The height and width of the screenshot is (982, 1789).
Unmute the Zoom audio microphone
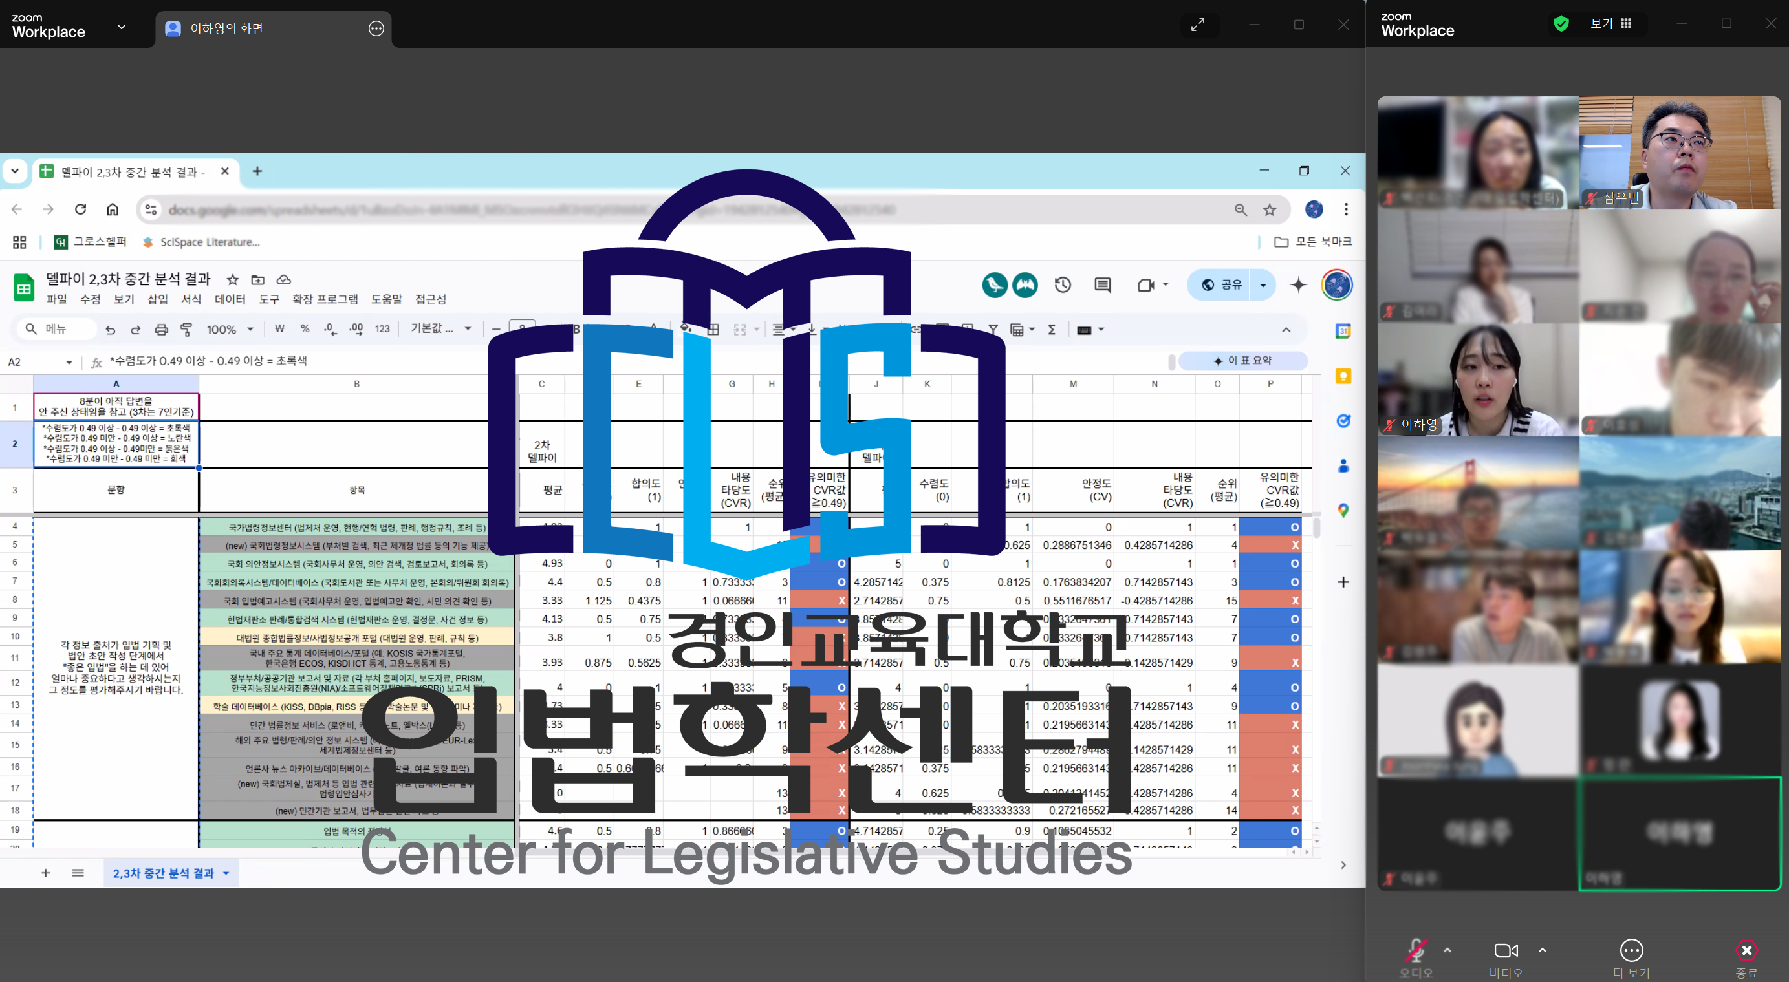coord(1416,950)
